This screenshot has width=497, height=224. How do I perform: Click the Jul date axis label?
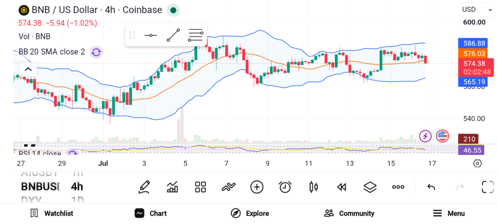103,163
